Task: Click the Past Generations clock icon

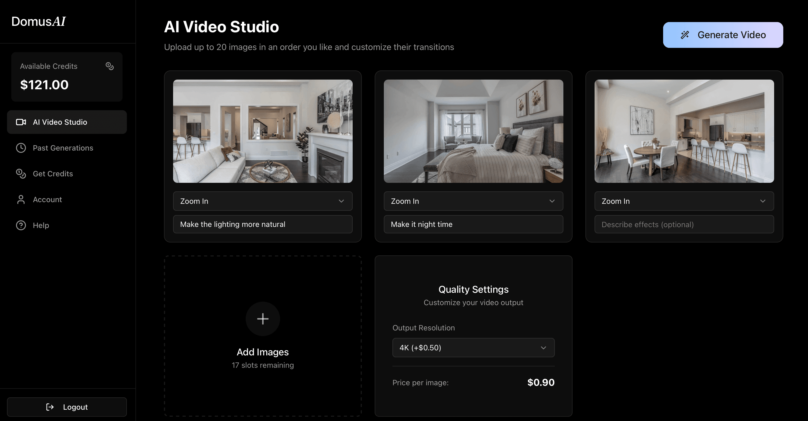Action: pyautogui.click(x=20, y=148)
